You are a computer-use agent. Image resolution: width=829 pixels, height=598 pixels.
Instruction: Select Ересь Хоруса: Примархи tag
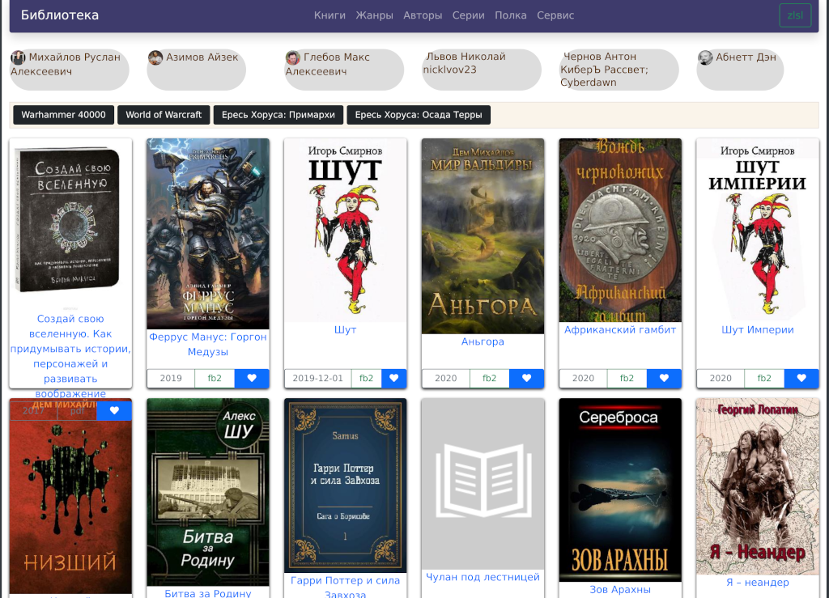click(x=278, y=115)
